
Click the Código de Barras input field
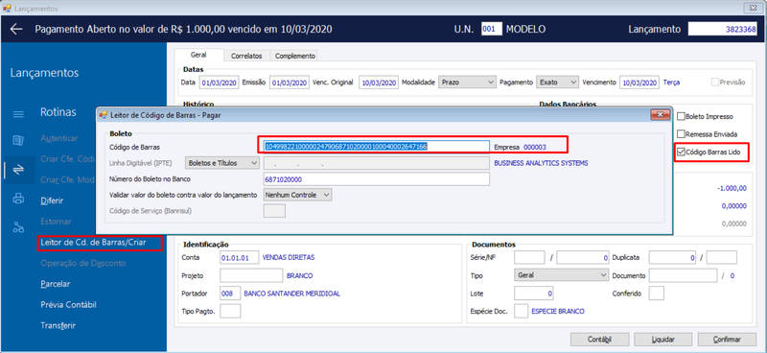[x=376, y=146]
